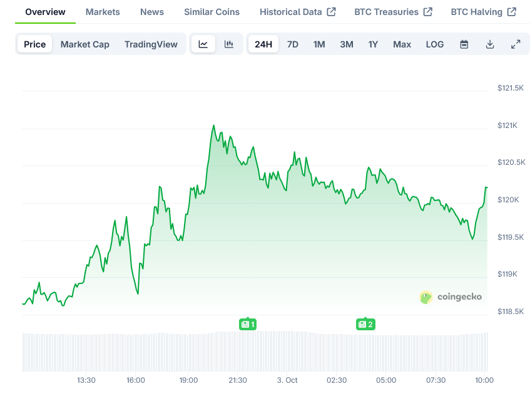Image resolution: width=530 pixels, height=394 pixels.
Task: Select the TradingView chart toggle
Action: point(151,44)
